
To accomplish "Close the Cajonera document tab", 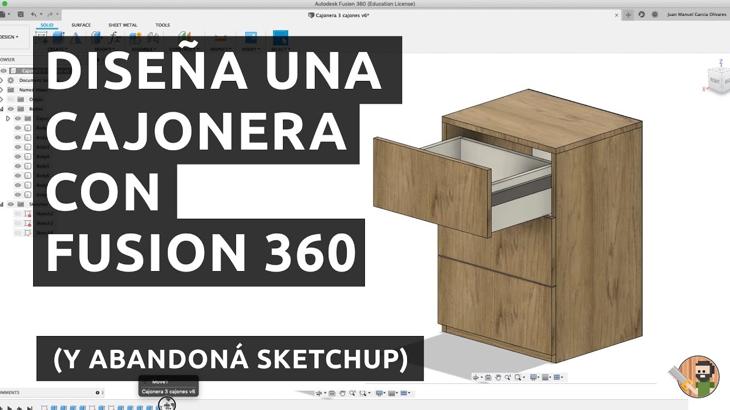I will point(617,15).
